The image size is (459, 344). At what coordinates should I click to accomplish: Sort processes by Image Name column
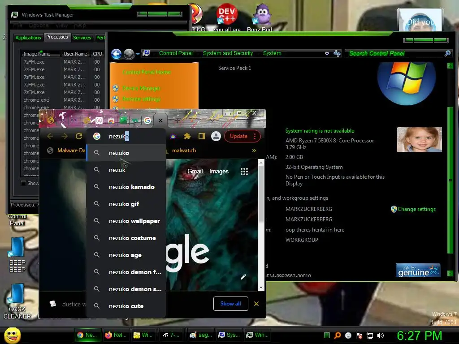click(40, 54)
